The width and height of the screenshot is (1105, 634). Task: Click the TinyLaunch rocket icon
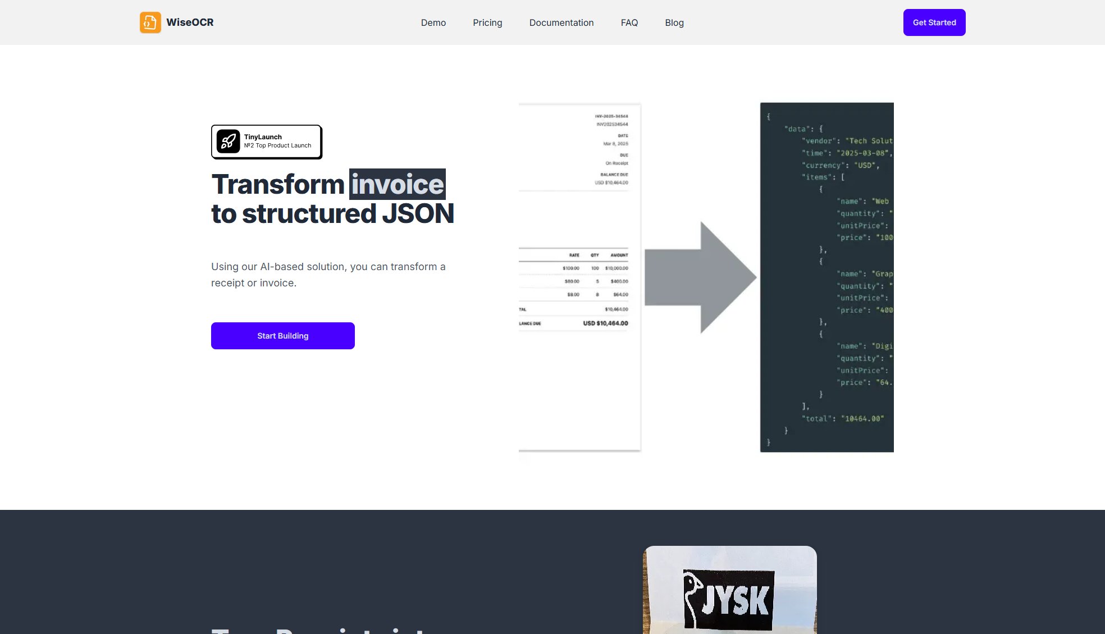(x=228, y=142)
